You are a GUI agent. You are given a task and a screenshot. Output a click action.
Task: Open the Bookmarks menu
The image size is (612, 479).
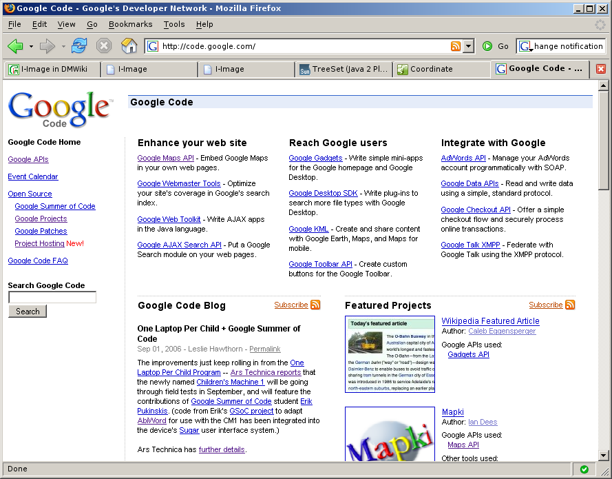click(130, 24)
